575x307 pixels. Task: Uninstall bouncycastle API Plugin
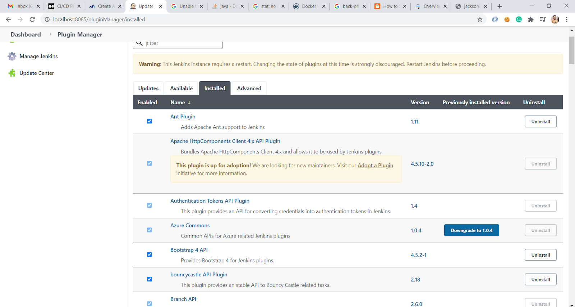point(540,280)
